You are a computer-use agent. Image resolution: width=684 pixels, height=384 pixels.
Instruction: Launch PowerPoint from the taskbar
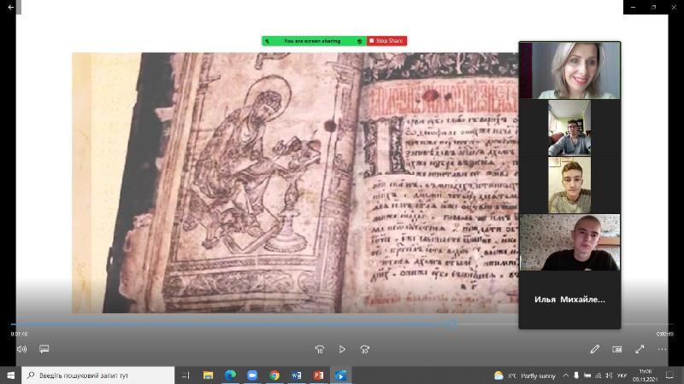click(x=319, y=375)
